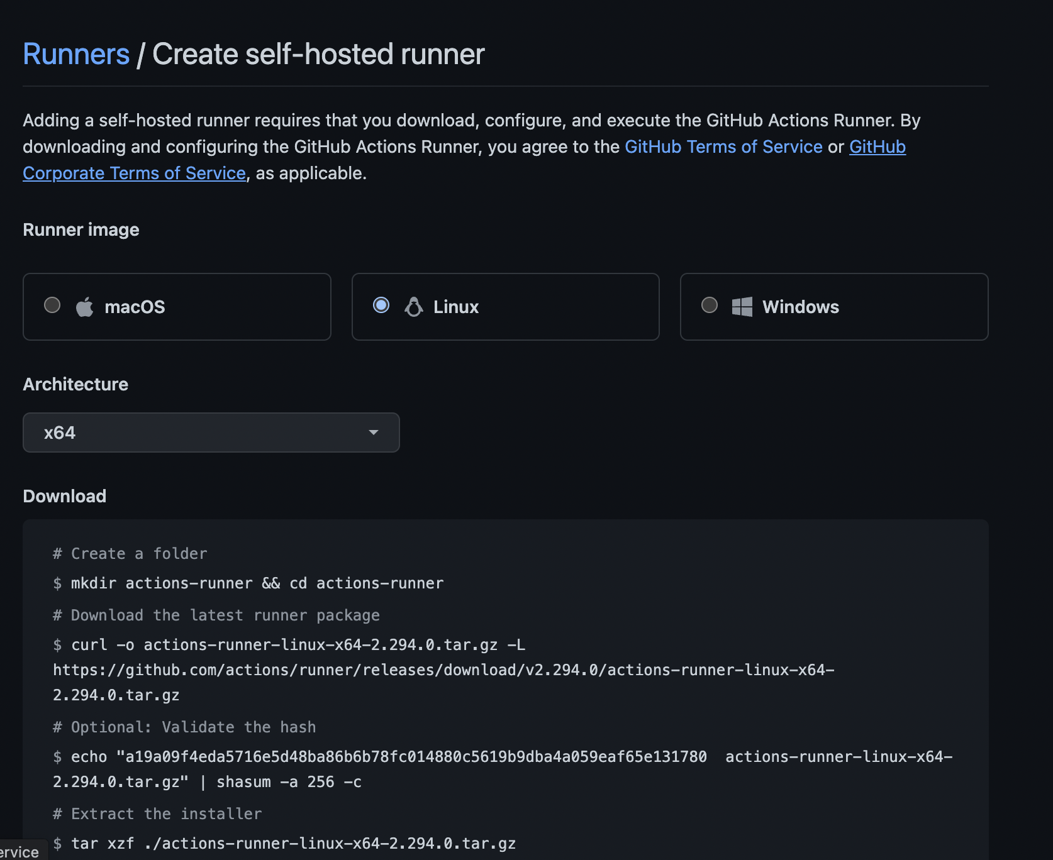This screenshot has height=860, width=1053.
Task: Click the 'Runner image' section label
Action: coord(81,230)
